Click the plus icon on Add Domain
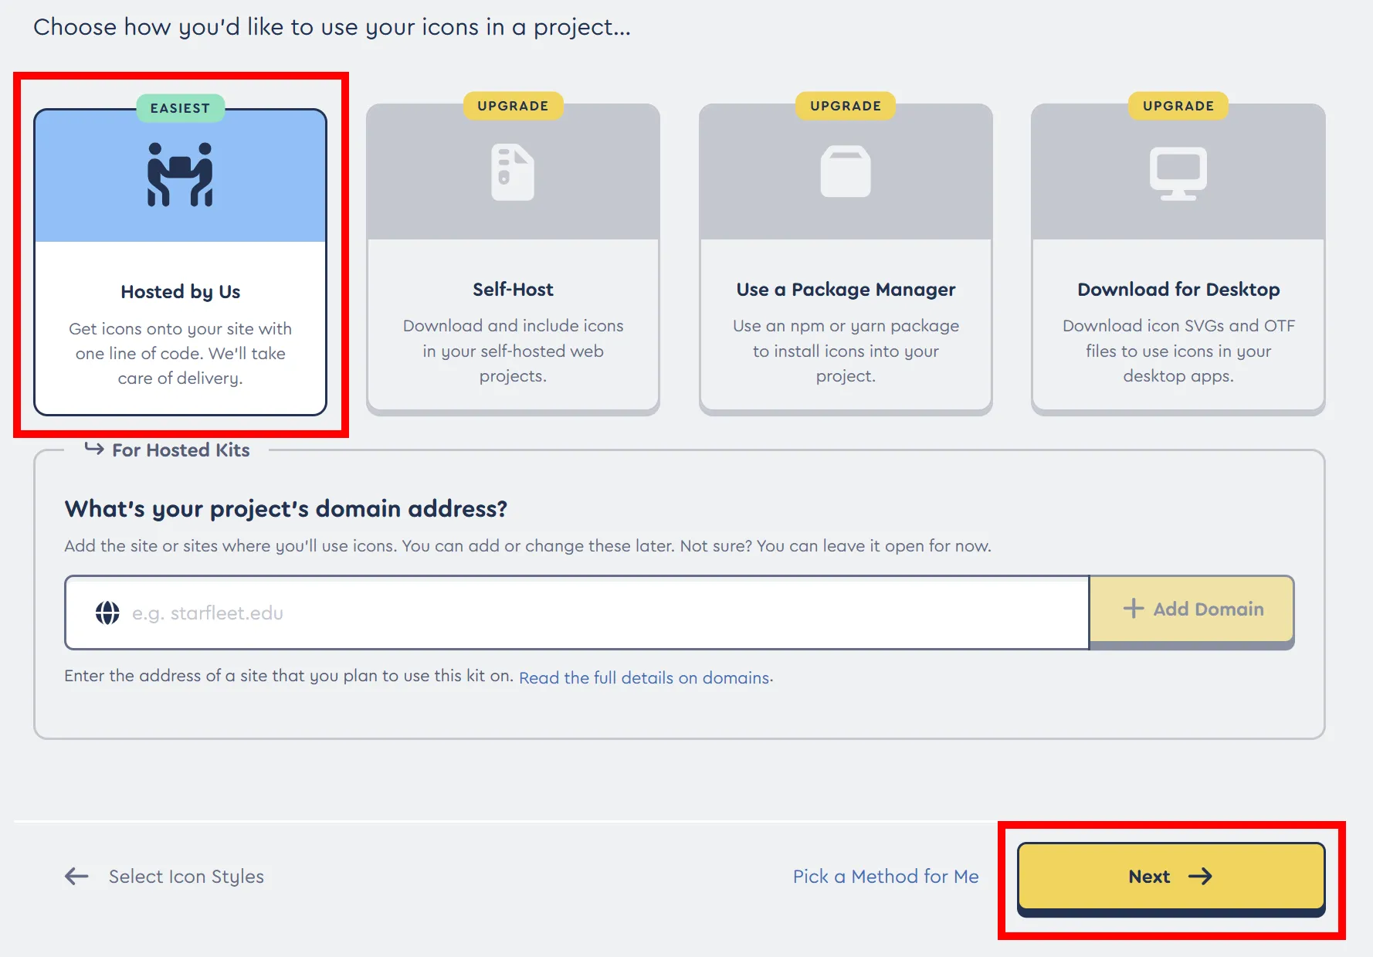The width and height of the screenshot is (1373, 957). click(1133, 609)
